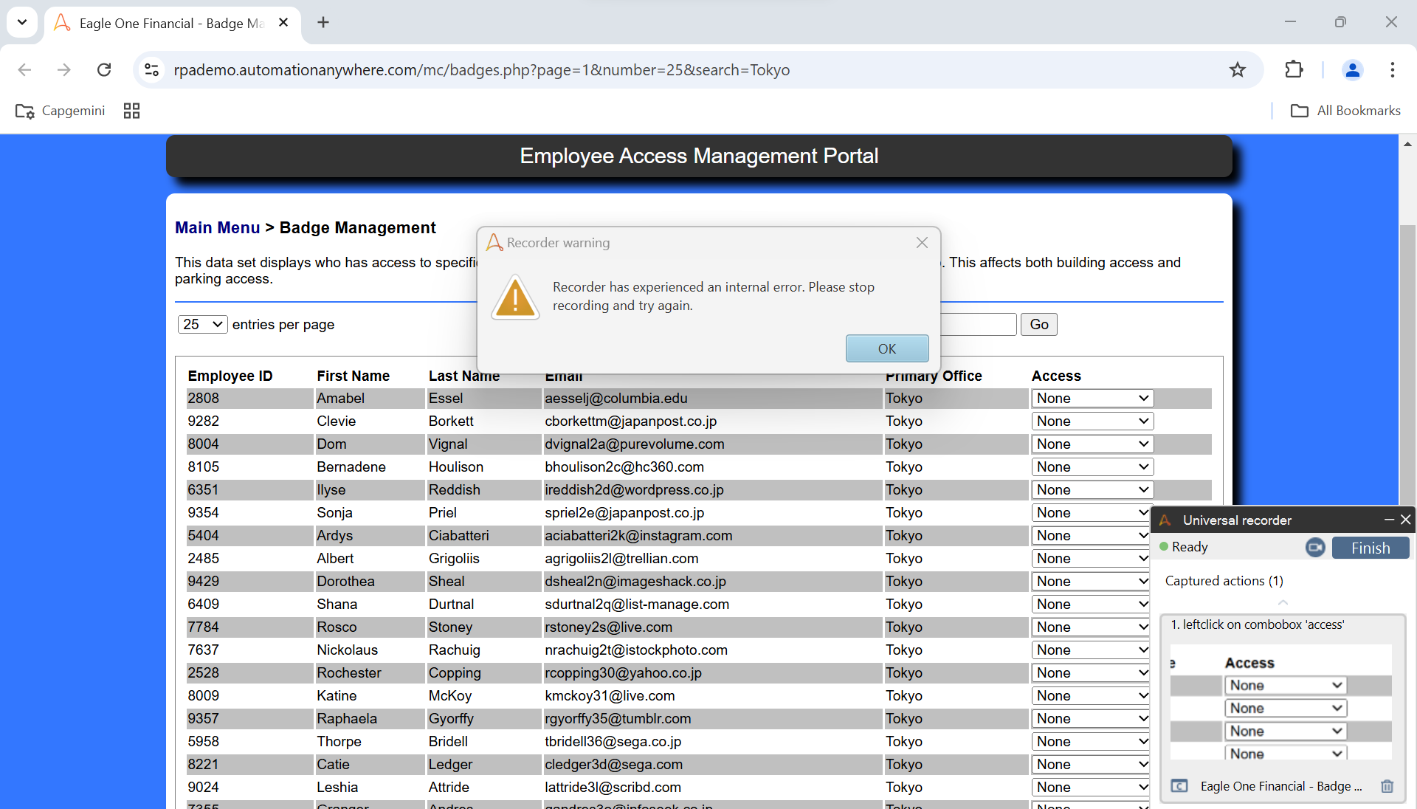Click the captured action screenshot thumbnail
This screenshot has height=809, width=1417.
coord(1281,702)
